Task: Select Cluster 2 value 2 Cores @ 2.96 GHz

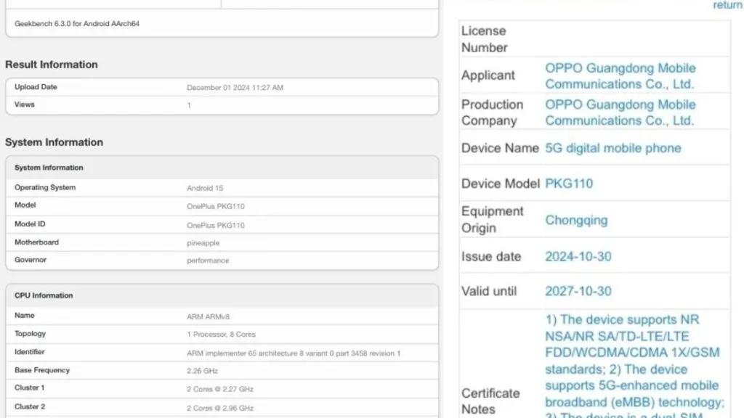Action: 220,408
